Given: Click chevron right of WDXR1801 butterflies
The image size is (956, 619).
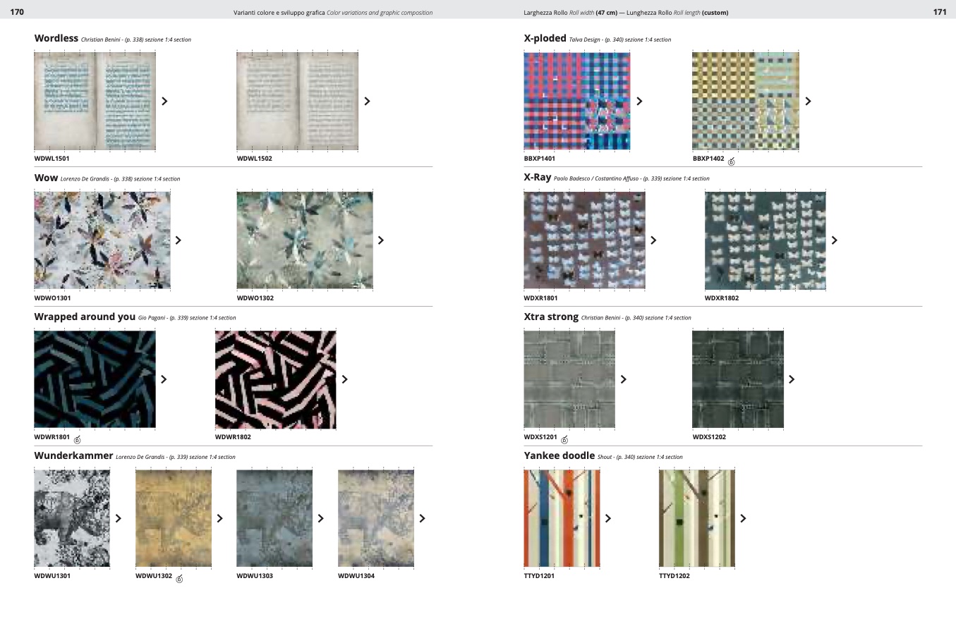Looking at the screenshot, I should (x=653, y=240).
